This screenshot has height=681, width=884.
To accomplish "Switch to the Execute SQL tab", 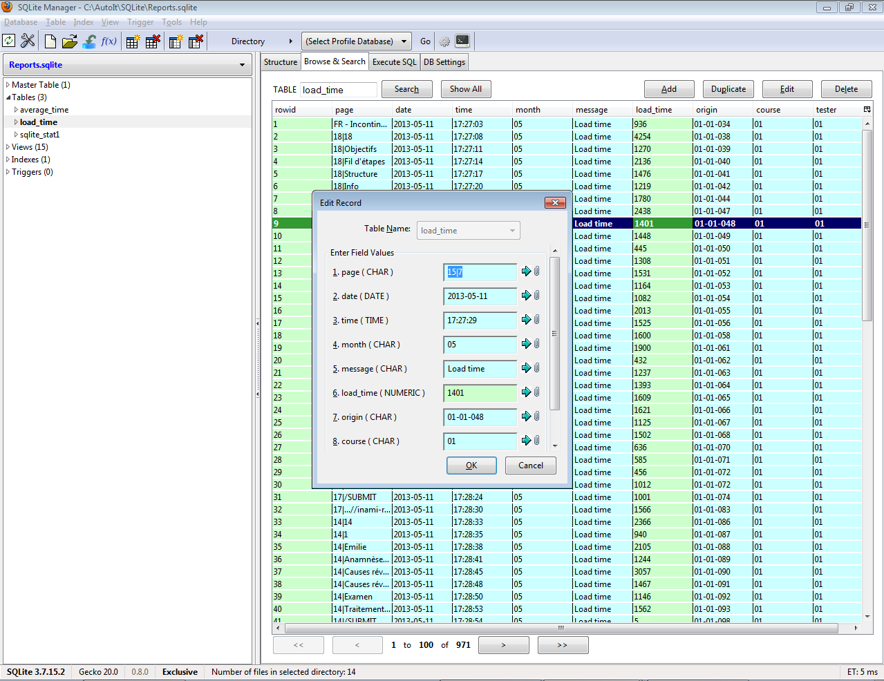I will click(394, 62).
